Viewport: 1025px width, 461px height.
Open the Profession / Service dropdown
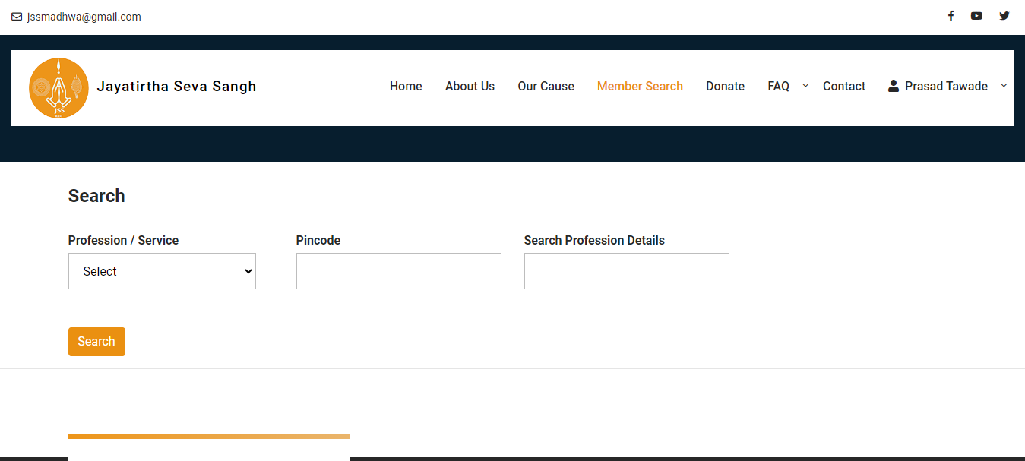[162, 271]
